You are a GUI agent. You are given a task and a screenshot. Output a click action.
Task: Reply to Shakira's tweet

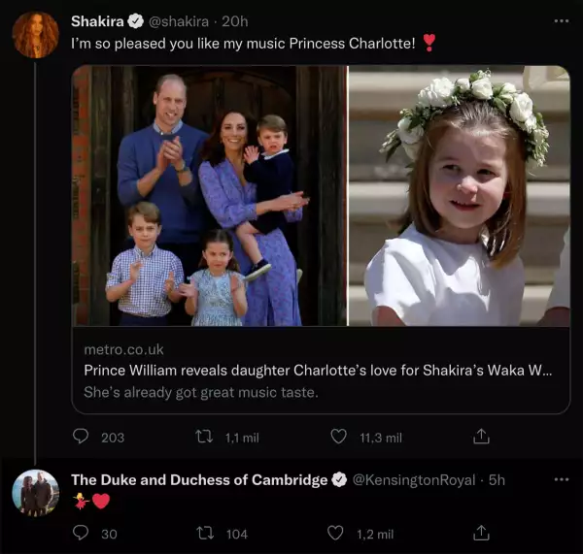click(82, 438)
